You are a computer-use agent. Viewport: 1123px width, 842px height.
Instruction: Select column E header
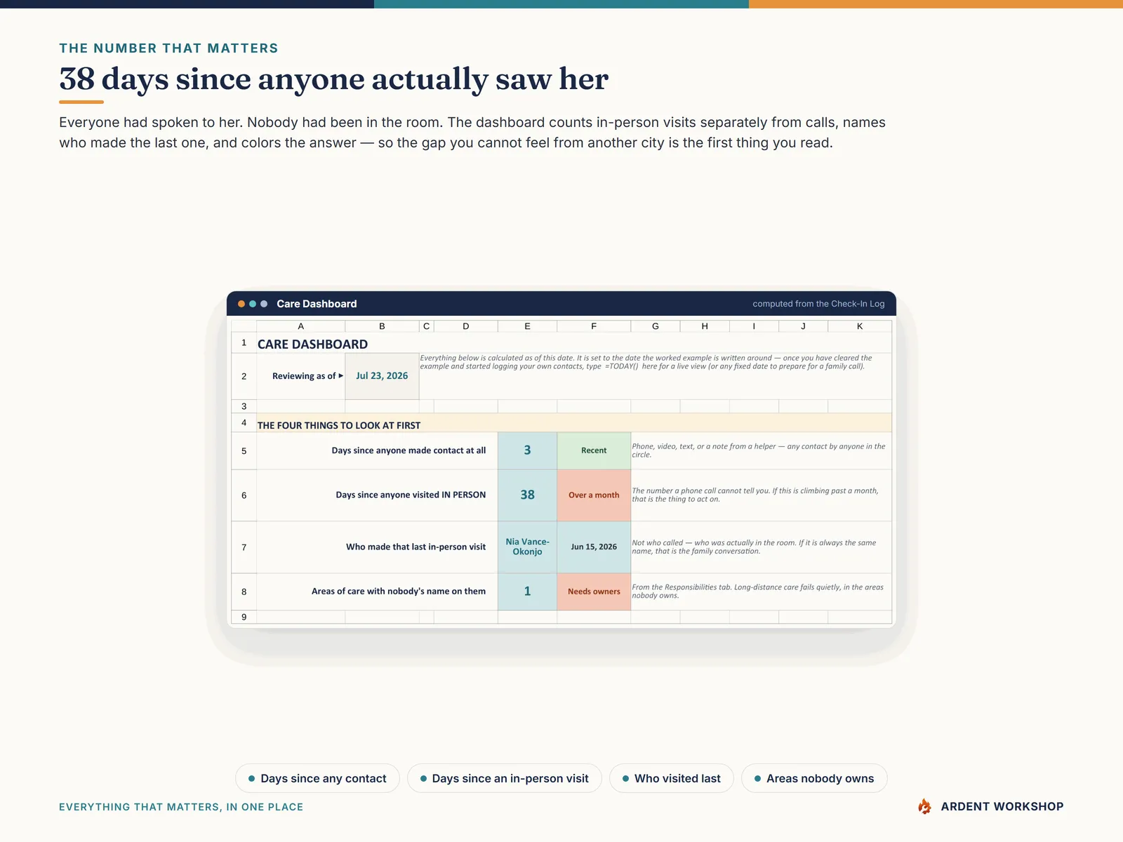coord(527,326)
